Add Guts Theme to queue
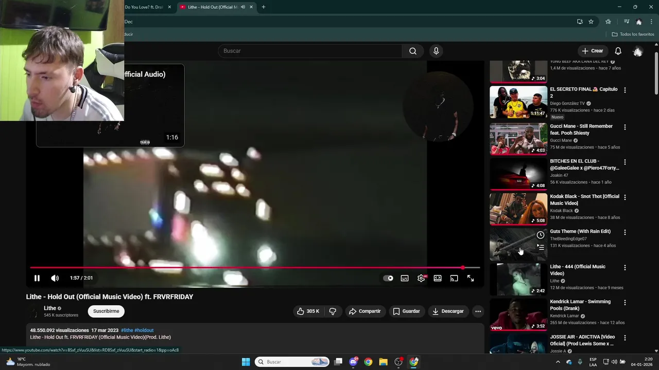The width and height of the screenshot is (659, 370). 540,247
